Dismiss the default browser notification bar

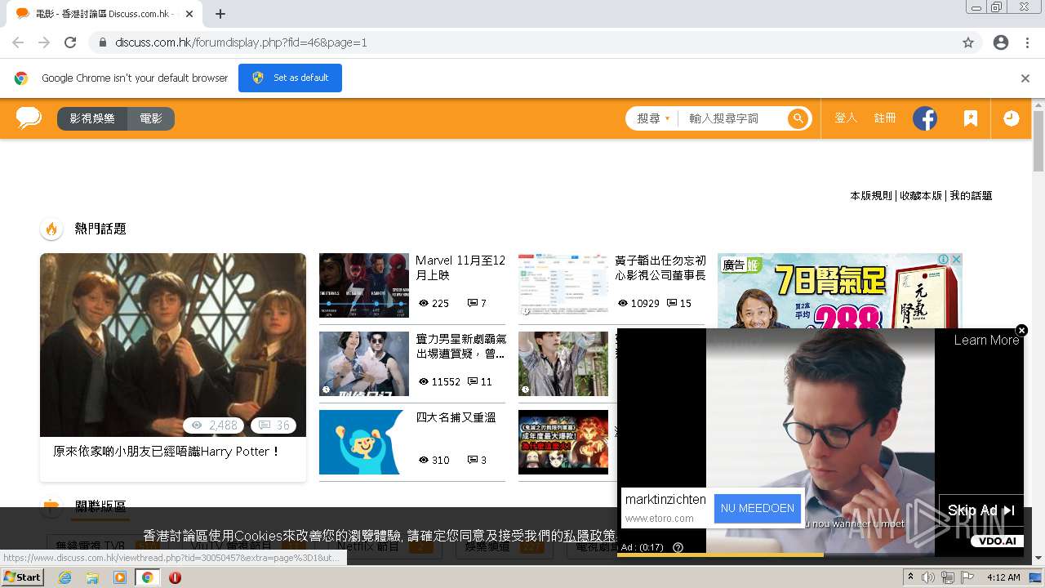point(1025,78)
